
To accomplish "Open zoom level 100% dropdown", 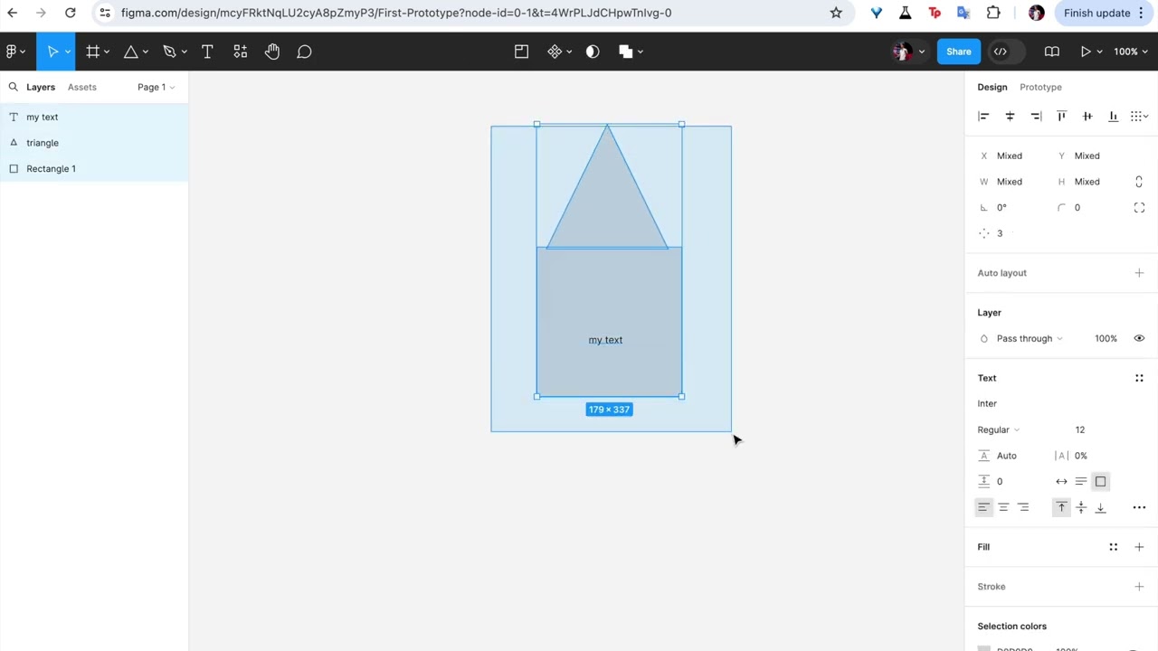I will [x=1130, y=52].
